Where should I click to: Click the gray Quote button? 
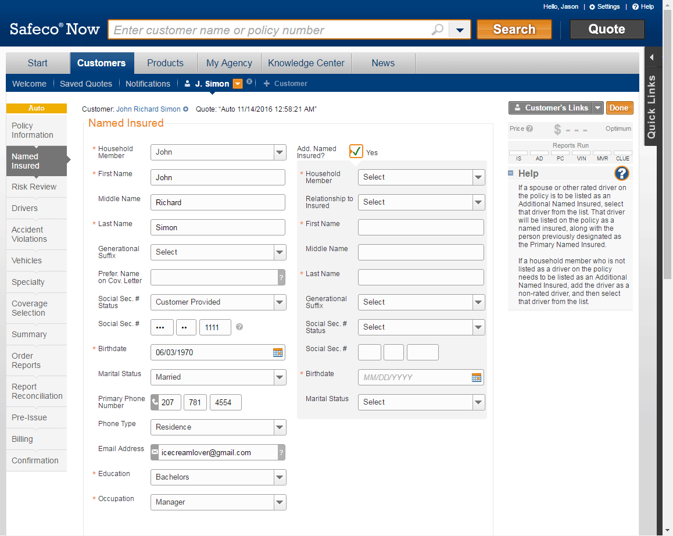point(606,29)
